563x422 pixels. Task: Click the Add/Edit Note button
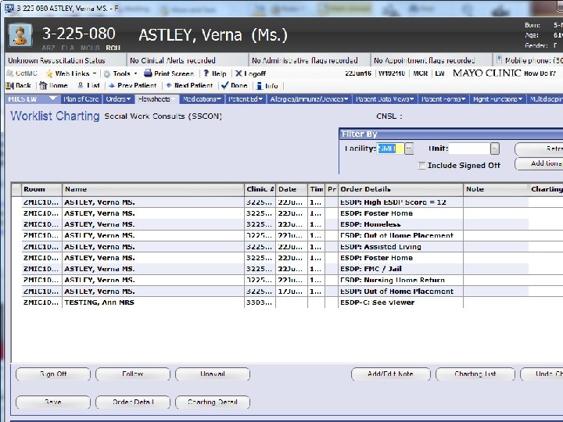tap(390, 374)
